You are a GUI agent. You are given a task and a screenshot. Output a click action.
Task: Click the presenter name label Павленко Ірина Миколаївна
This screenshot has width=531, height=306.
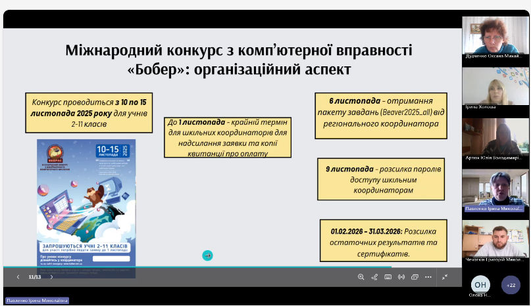point(38,301)
